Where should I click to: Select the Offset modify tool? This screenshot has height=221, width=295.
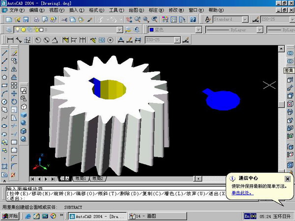(x=14, y=77)
